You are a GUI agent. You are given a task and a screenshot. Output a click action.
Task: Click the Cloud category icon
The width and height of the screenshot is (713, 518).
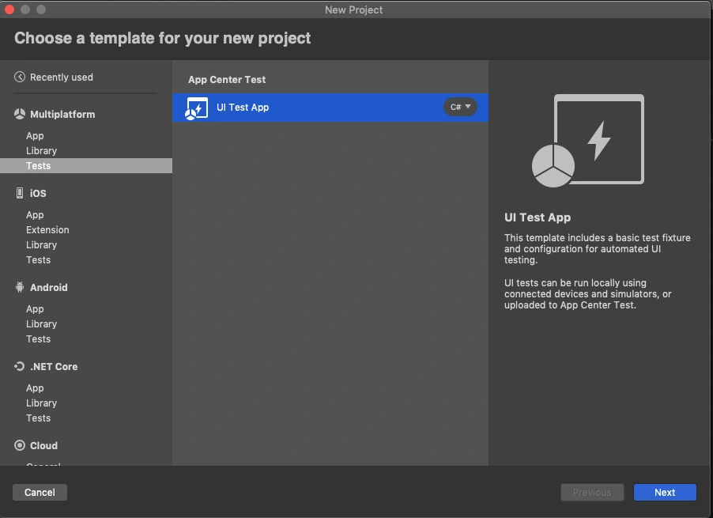[x=20, y=445]
